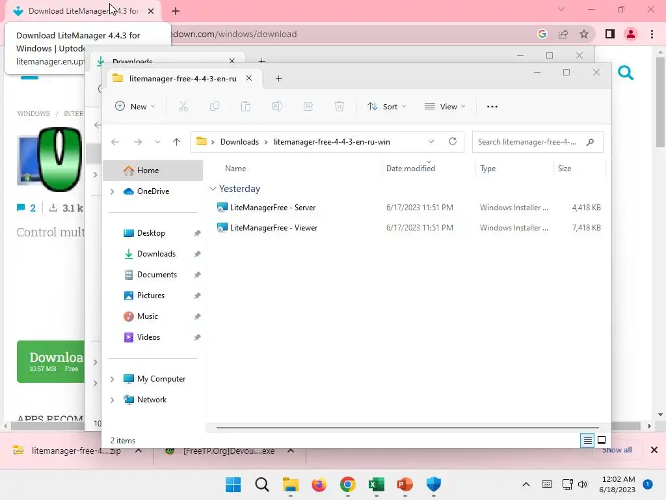666x500 pixels.
Task: Open the New dropdown in Explorer
Action: [x=135, y=106]
